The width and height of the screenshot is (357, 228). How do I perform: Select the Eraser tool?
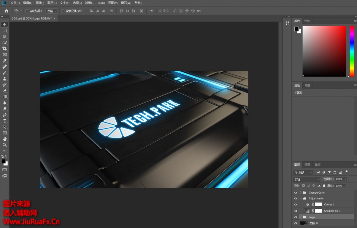pyautogui.click(x=4, y=91)
